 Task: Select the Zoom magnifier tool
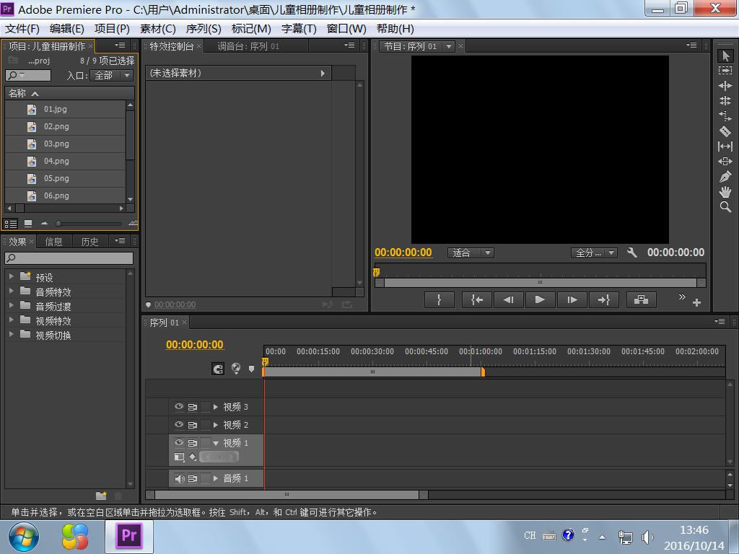(x=725, y=207)
